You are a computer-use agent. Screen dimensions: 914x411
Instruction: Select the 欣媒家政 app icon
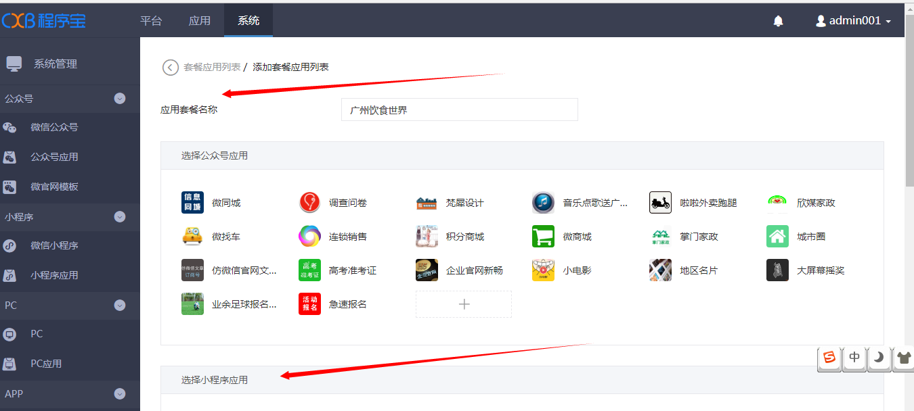pos(777,203)
